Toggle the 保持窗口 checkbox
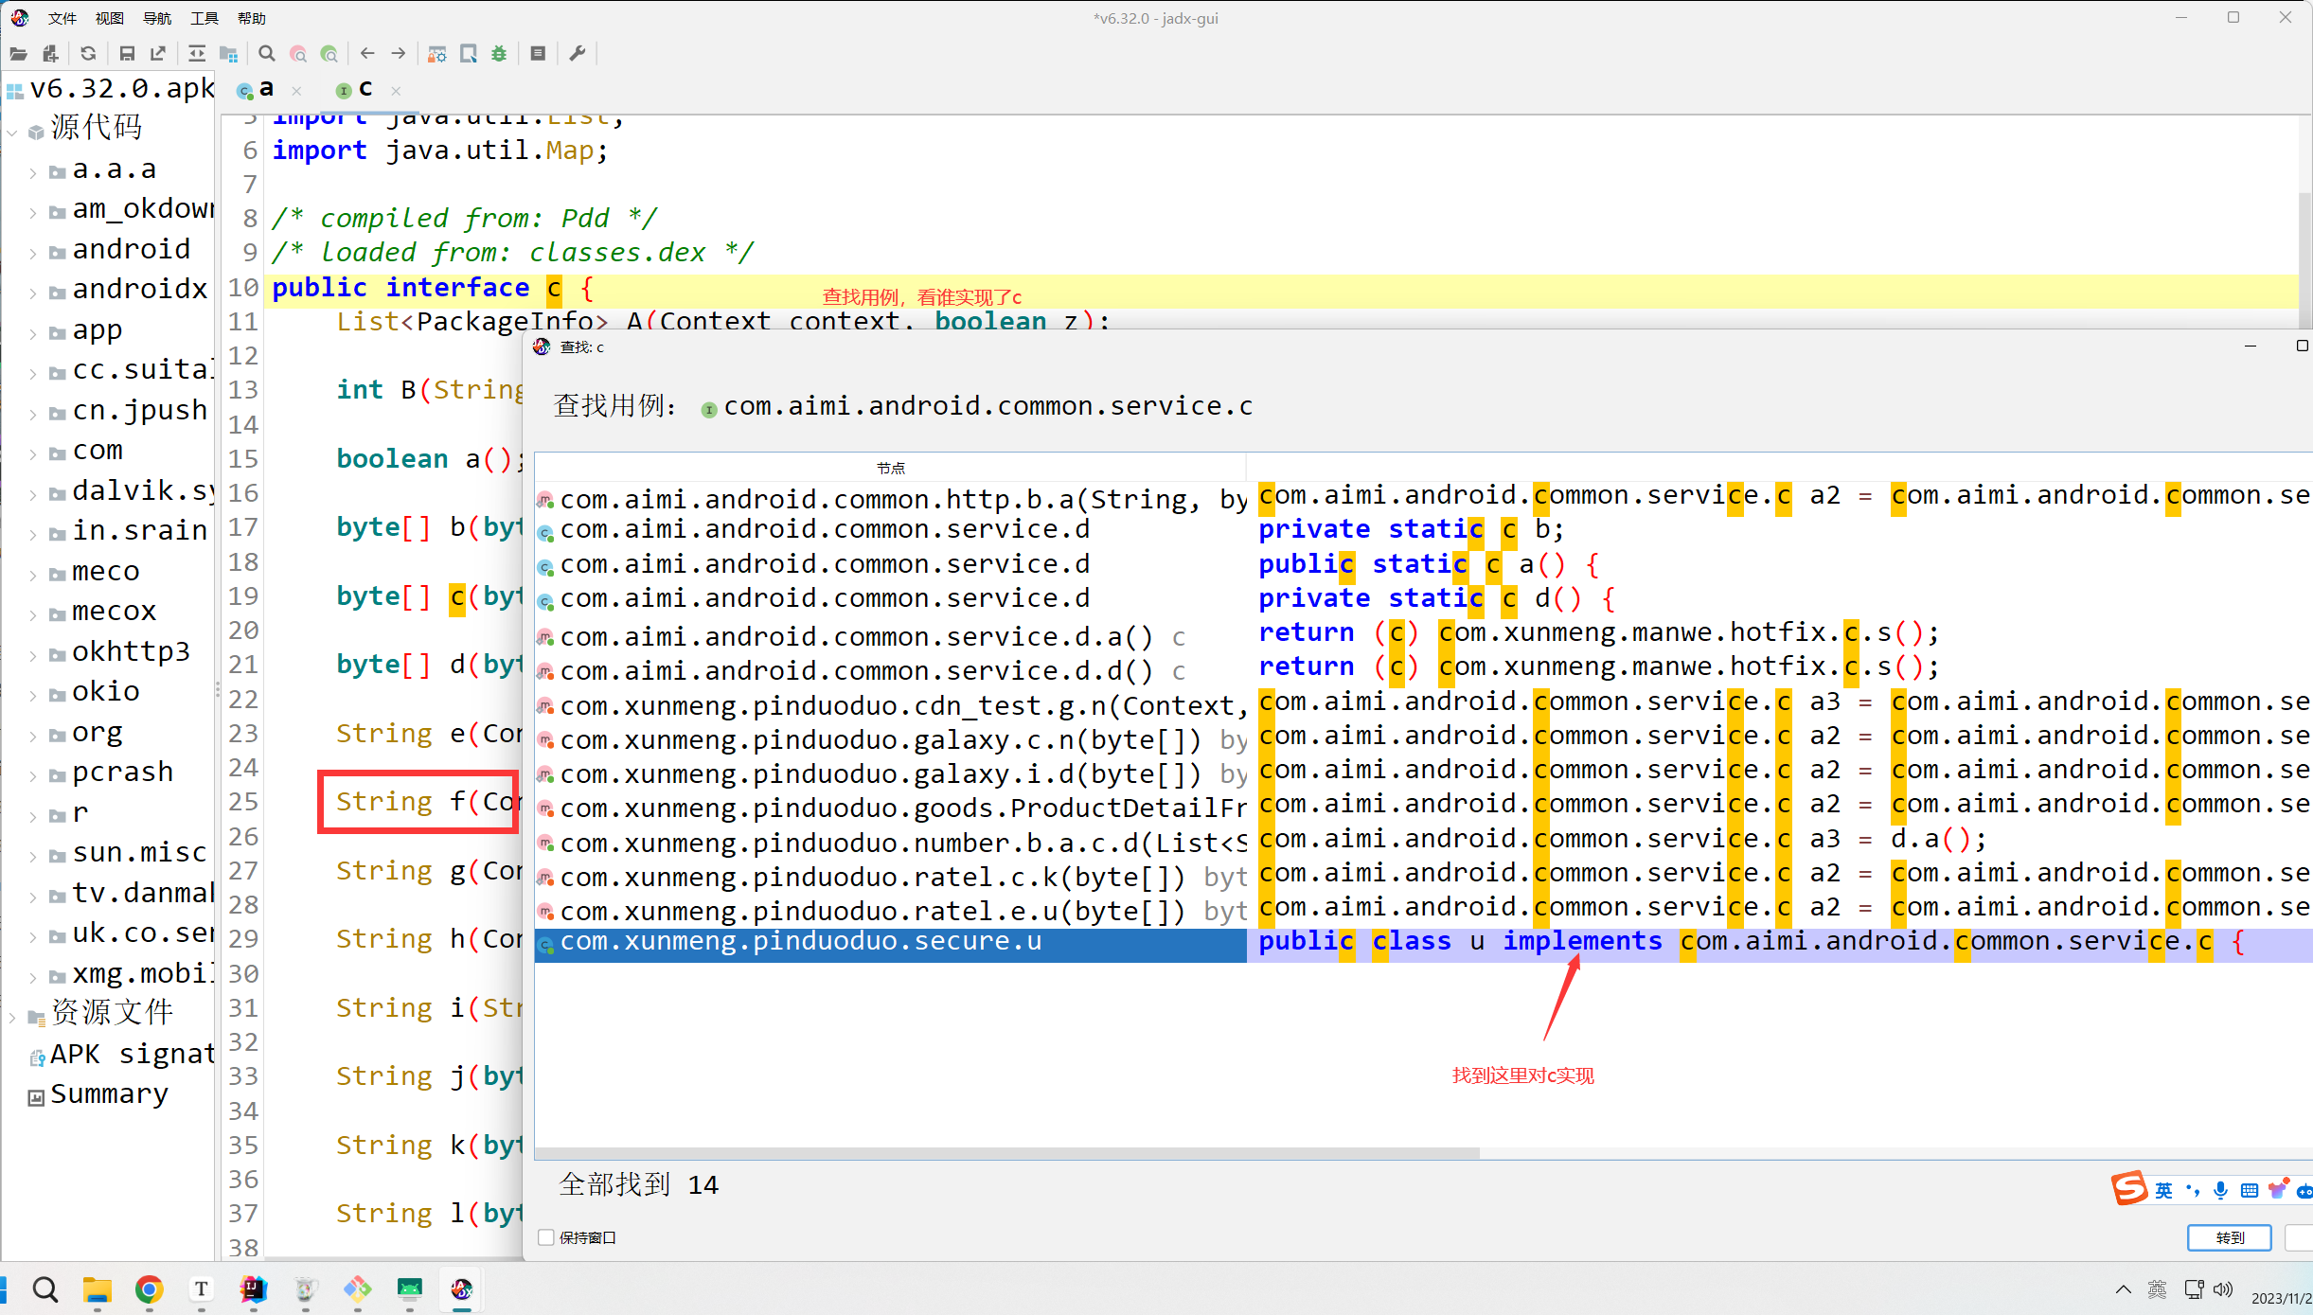This screenshot has width=2313, height=1315. click(546, 1237)
